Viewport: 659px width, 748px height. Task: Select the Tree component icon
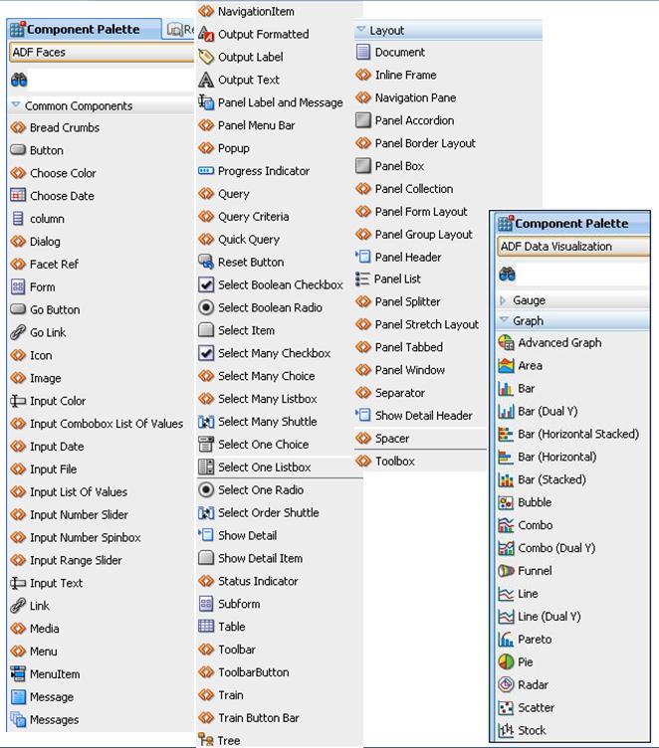click(206, 740)
